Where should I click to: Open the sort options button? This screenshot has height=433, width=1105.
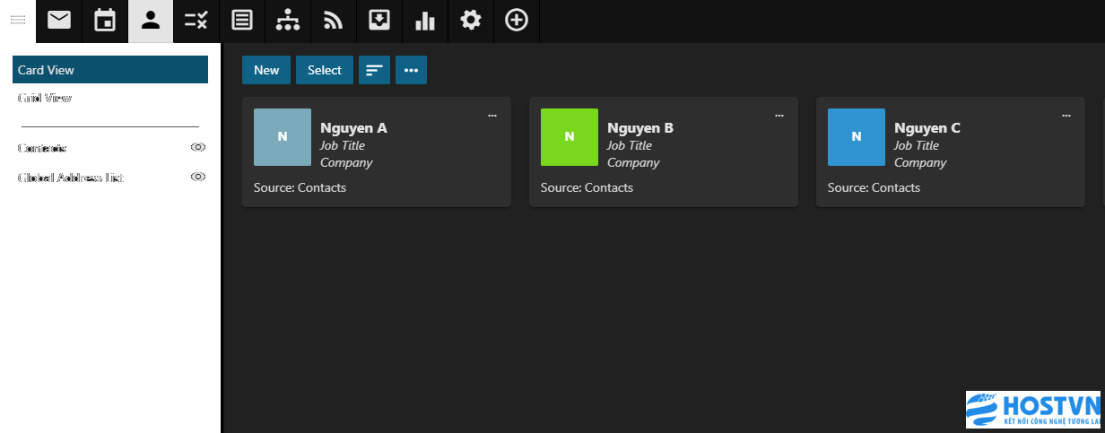pyautogui.click(x=374, y=70)
